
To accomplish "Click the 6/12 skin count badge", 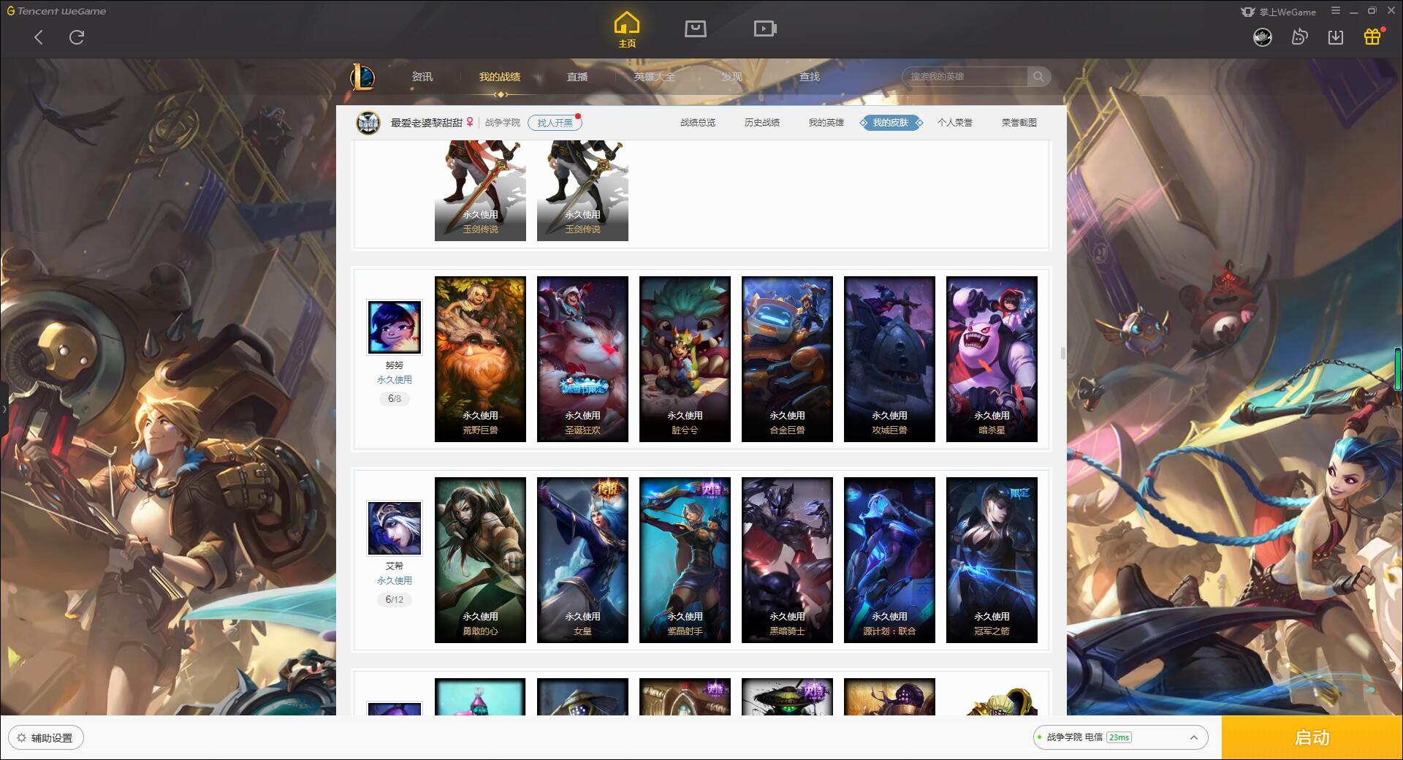I will coord(395,600).
